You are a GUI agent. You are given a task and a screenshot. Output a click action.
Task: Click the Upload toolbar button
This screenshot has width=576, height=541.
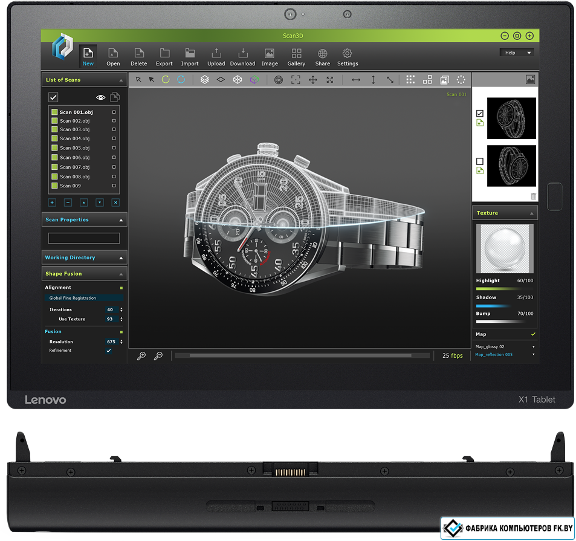216,57
